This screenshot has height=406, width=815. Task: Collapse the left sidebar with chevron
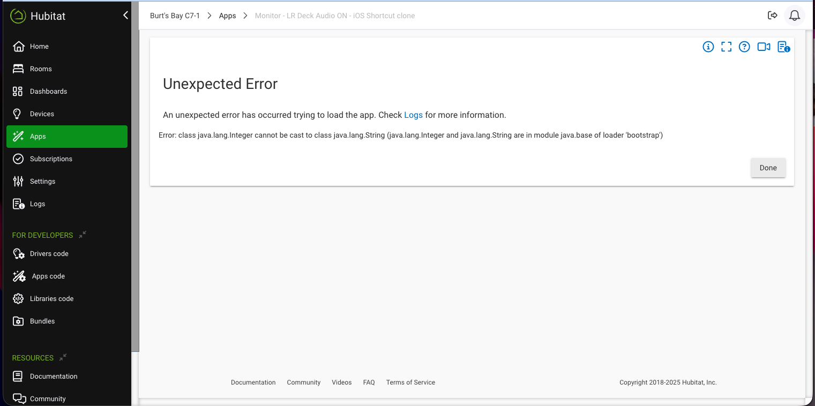(x=125, y=16)
